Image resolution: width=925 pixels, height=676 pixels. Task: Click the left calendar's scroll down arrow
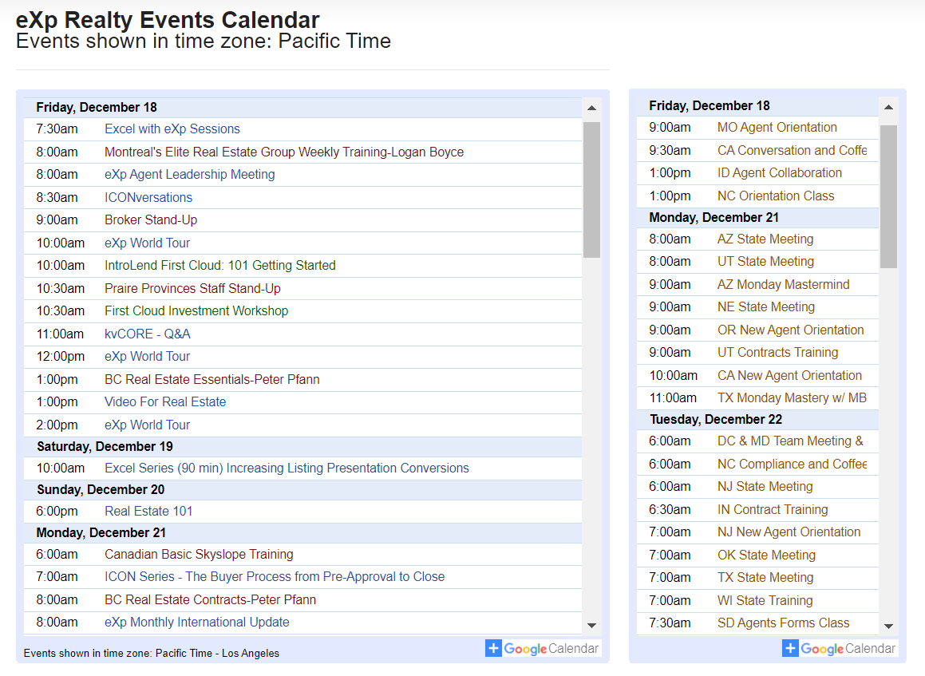[591, 625]
